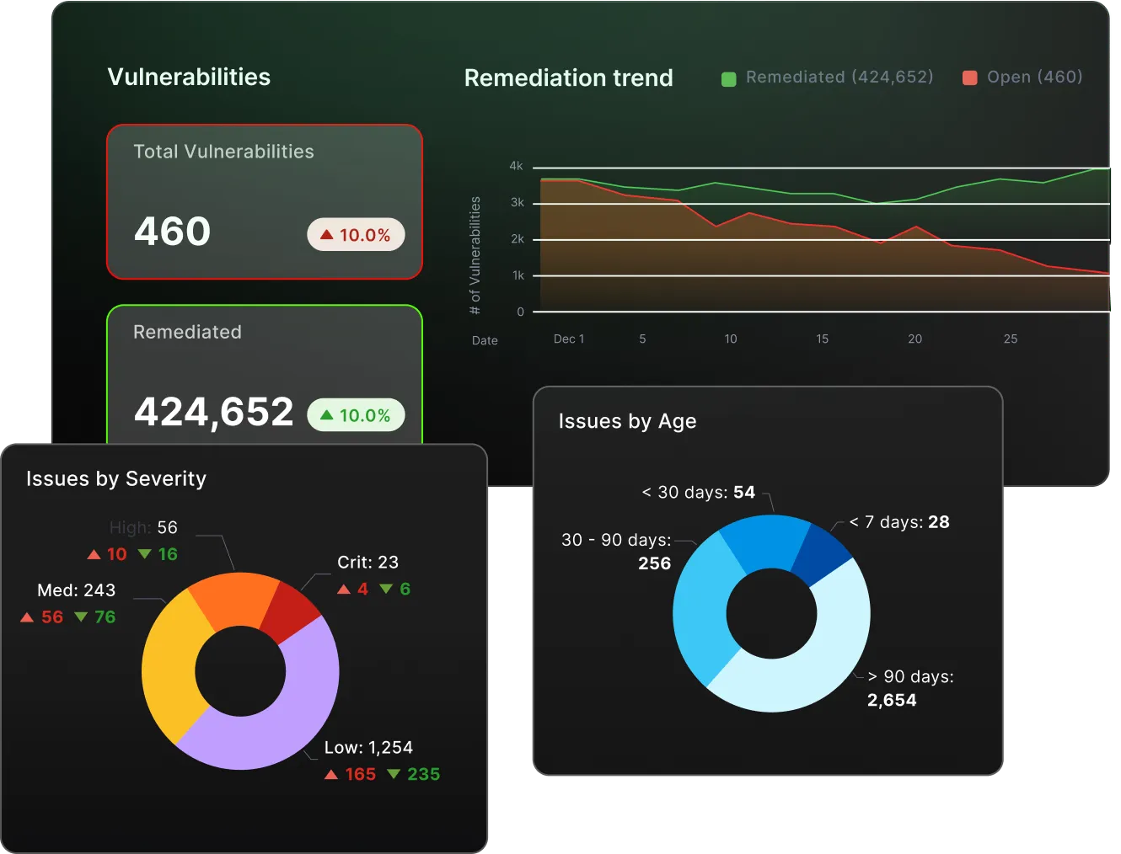This screenshot has height=854, width=1121.
Task: Open the Vulnerabilities section header
Action: [188, 77]
